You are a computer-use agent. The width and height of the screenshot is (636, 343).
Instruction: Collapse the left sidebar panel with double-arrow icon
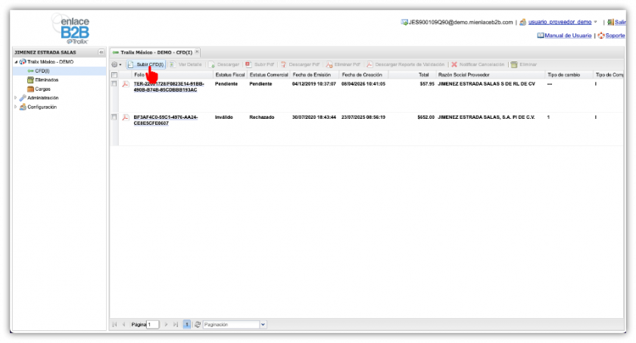(101, 52)
